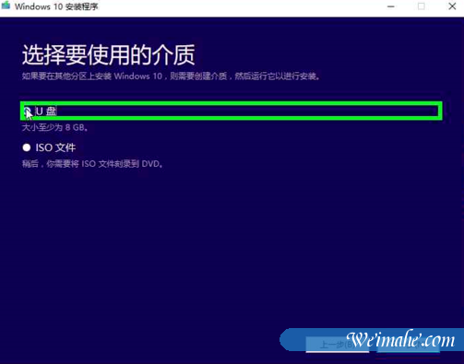Click the description about installing Windows 10 on another partition
This screenshot has width=464, height=364.
(171, 76)
